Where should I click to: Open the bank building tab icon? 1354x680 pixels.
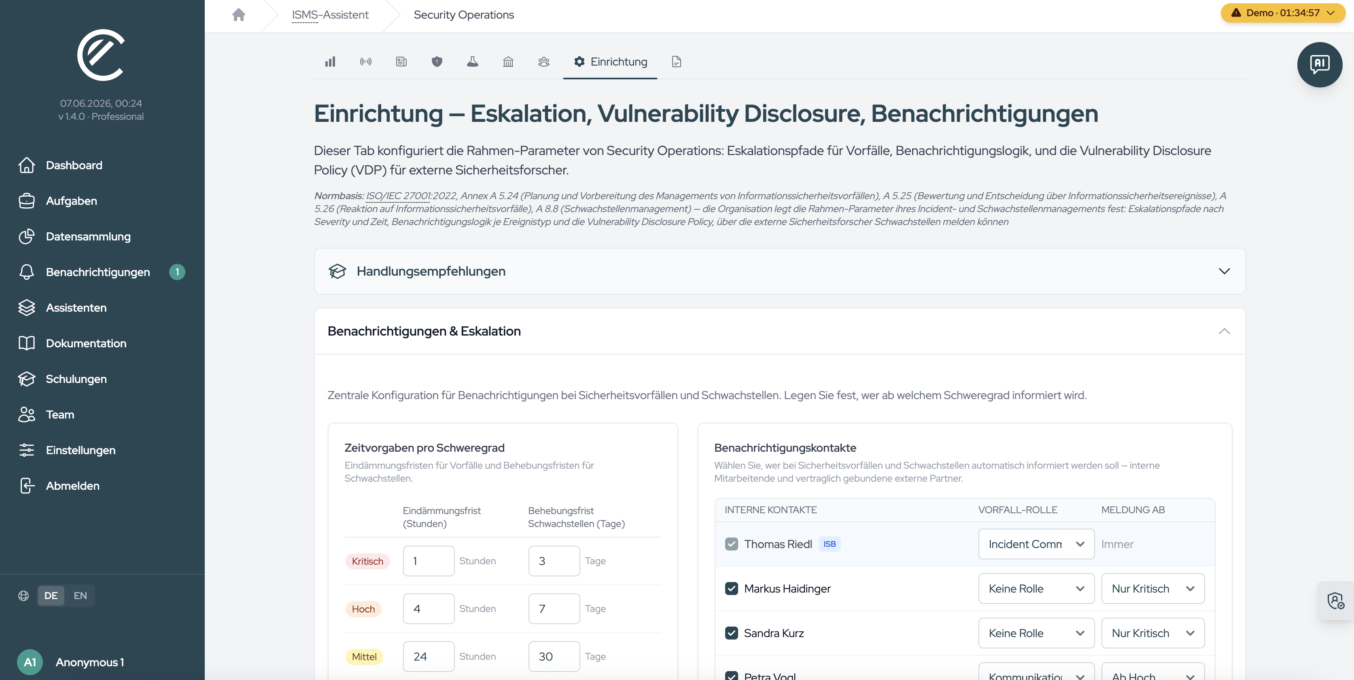coord(508,62)
